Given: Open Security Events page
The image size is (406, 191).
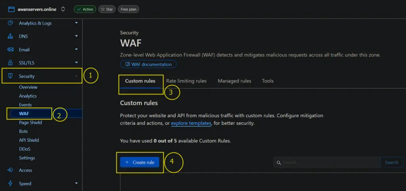Looking at the screenshot, I should tap(25, 105).
